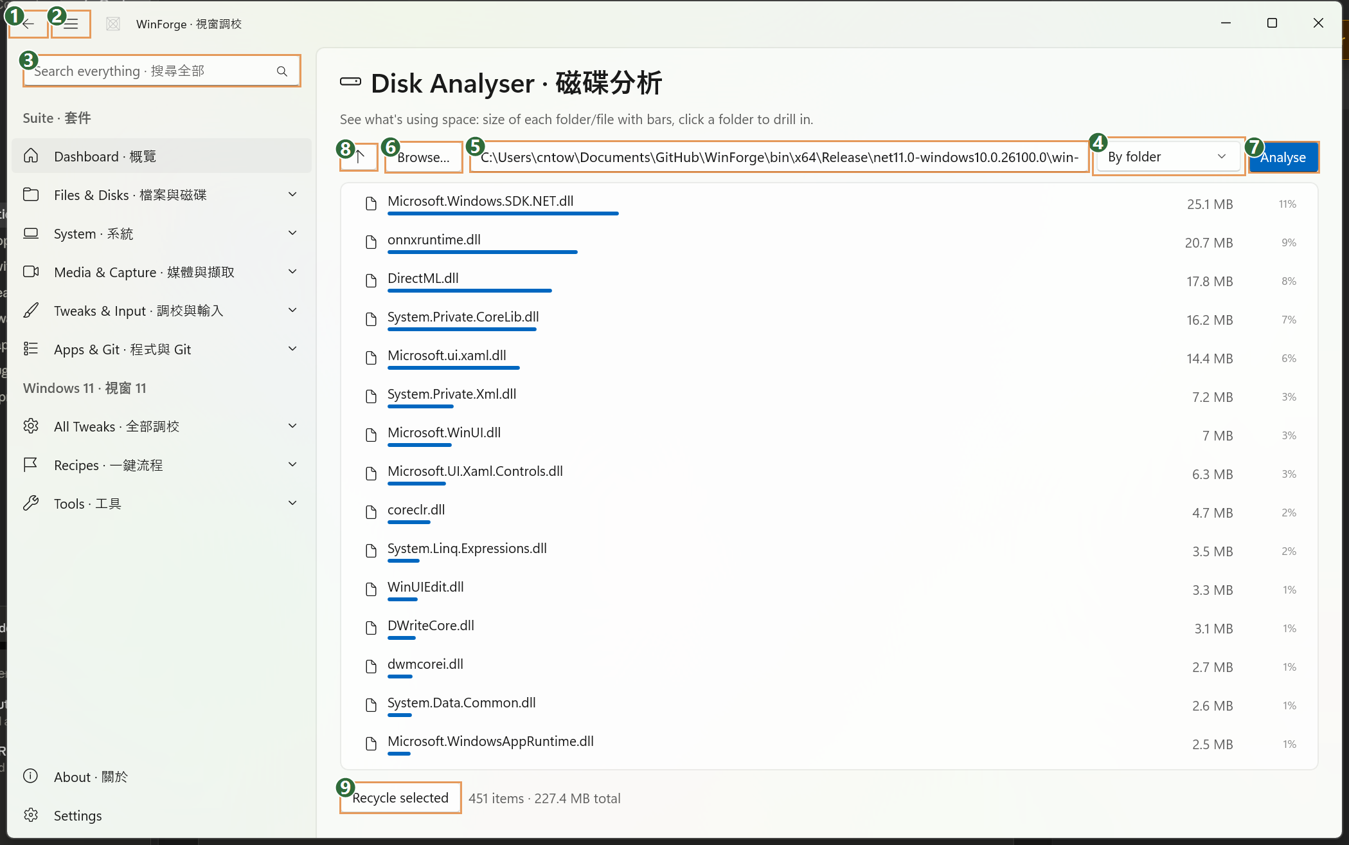Click the WinForge app logo icon

coord(113,24)
